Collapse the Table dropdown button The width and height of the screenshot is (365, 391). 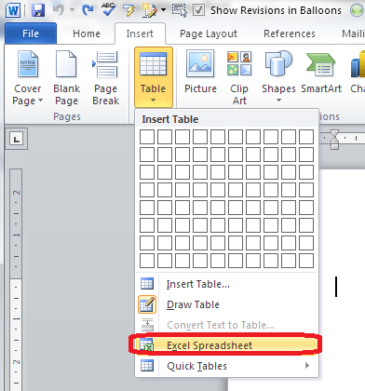pyautogui.click(x=154, y=77)
